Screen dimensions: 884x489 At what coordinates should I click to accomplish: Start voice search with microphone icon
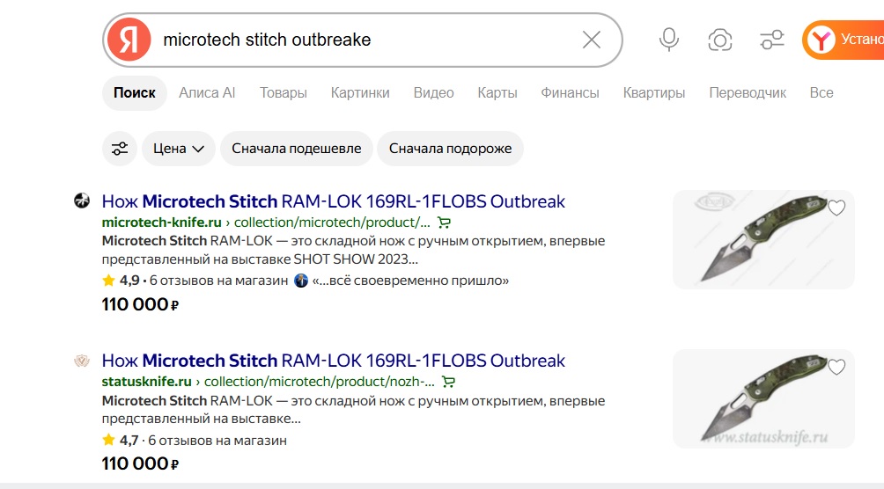click(669, 40)
